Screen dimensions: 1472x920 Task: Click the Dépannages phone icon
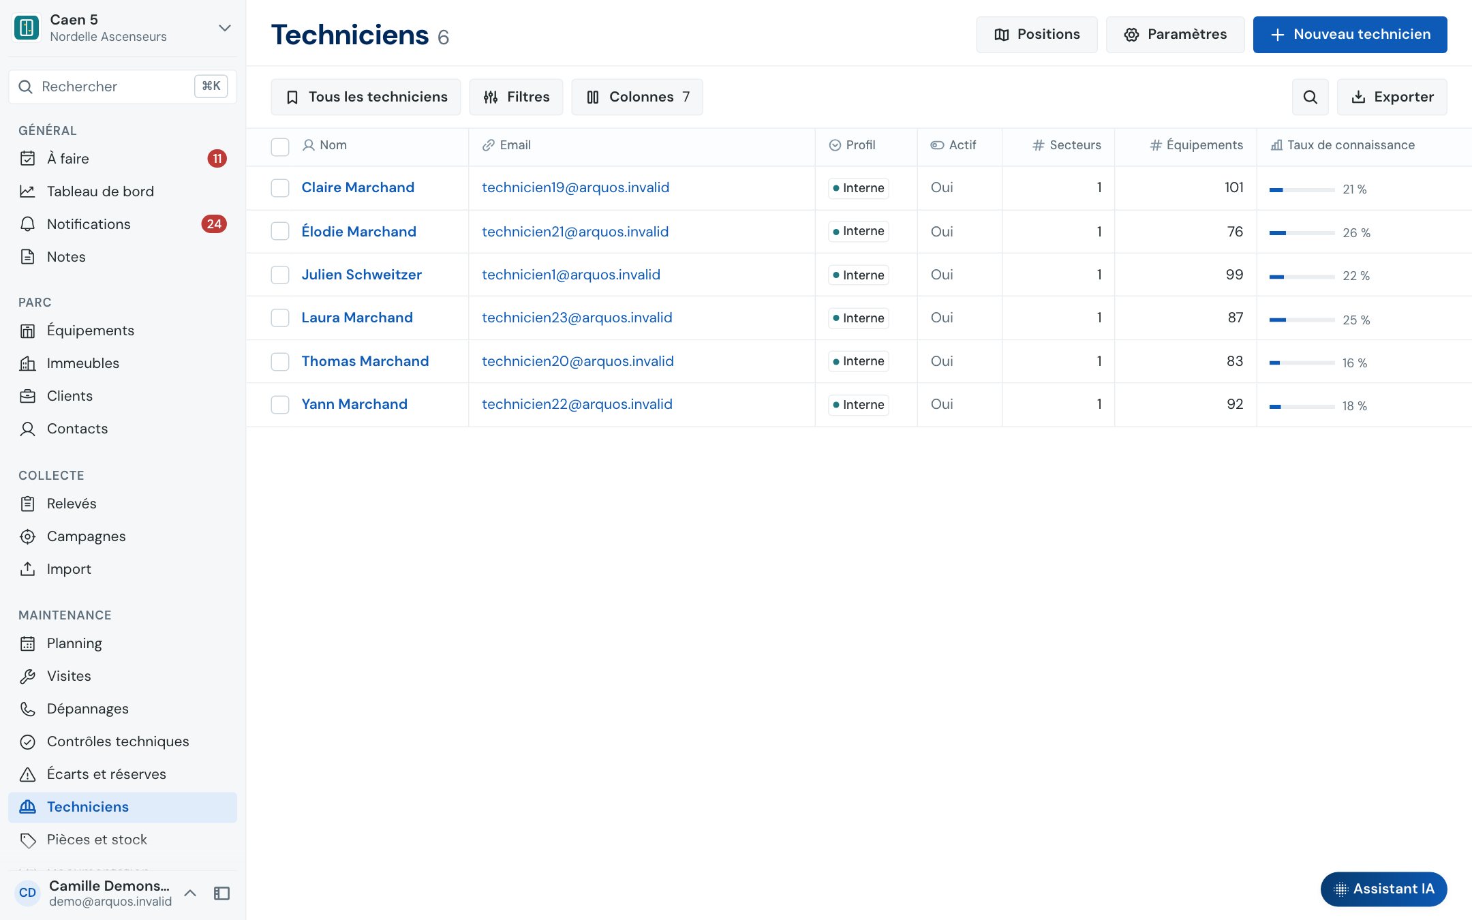click(27, 709)
